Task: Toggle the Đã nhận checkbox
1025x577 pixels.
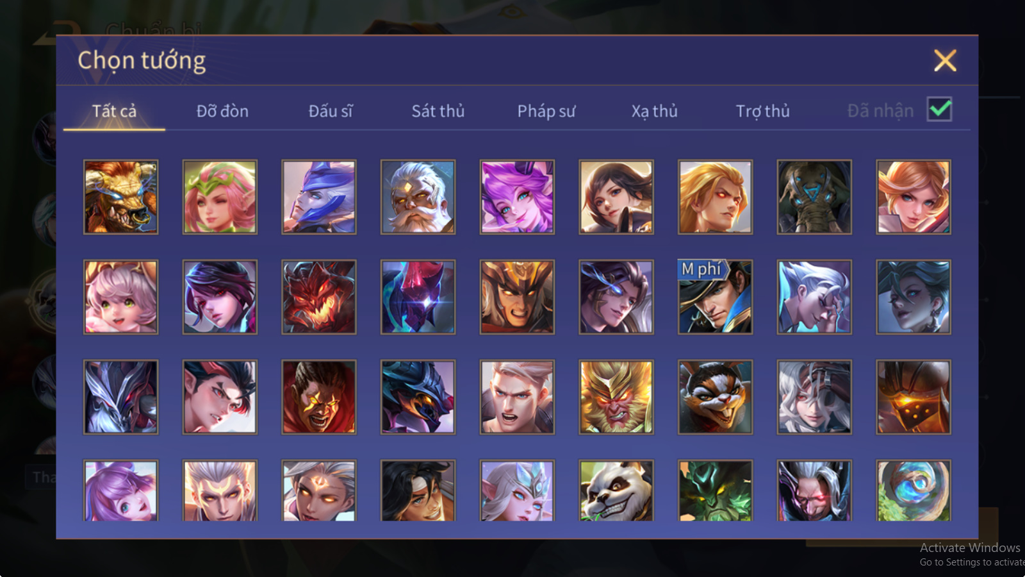Action: tap(939, 110)
